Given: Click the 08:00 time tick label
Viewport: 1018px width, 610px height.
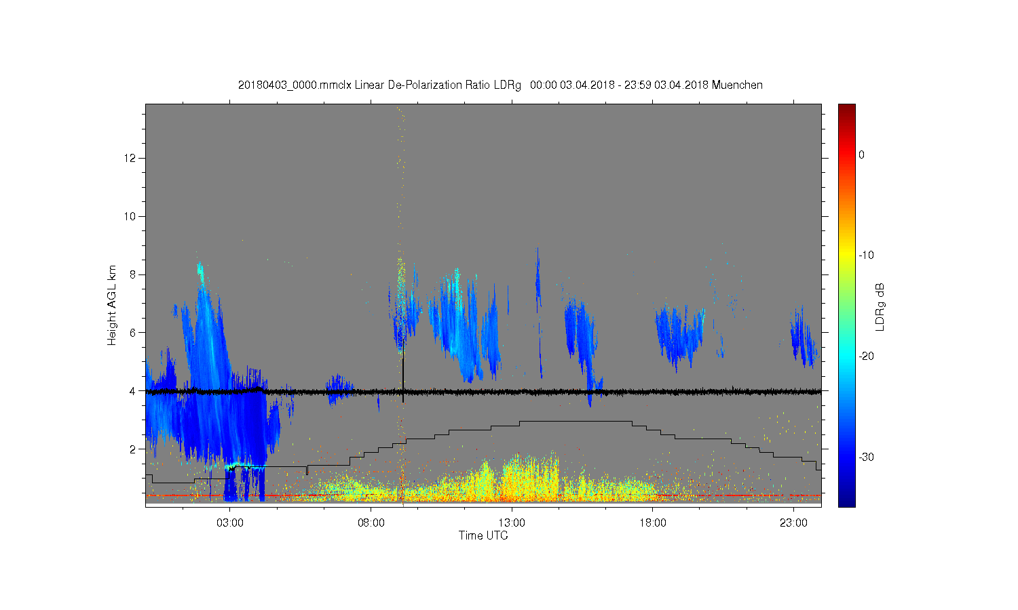Looking at the screenshot, I should pyautogui.click(x=371, y=523).
